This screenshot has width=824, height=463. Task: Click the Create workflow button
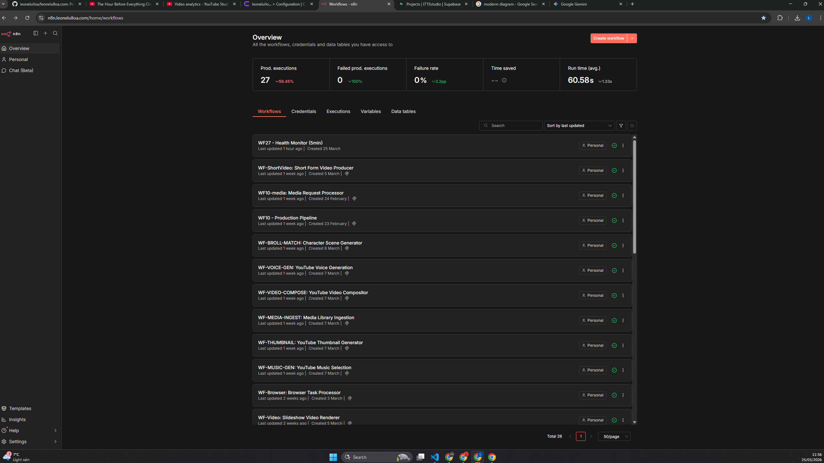coord(608,38)
